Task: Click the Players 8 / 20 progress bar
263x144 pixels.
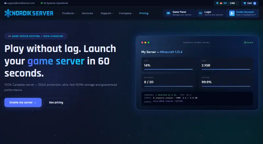Action: (x=168, y=86)
